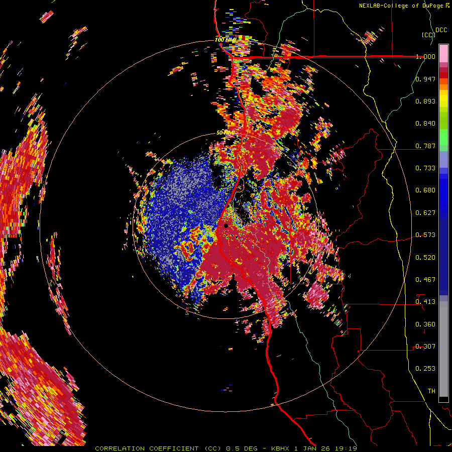Click the Correlation Coefficient caption at the bottom
The width and height of the screenshot is (452, 452).
coord(226,448)
